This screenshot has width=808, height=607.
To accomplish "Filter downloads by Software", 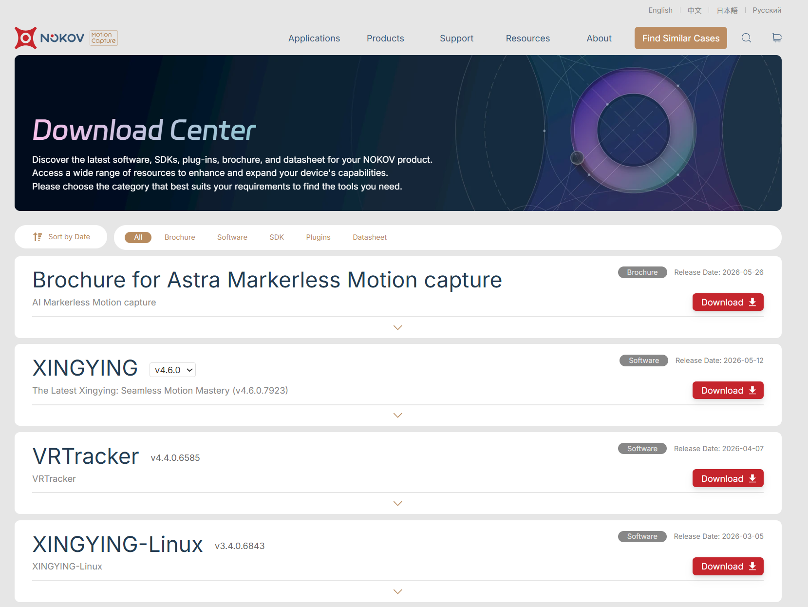I will (232, 237).
